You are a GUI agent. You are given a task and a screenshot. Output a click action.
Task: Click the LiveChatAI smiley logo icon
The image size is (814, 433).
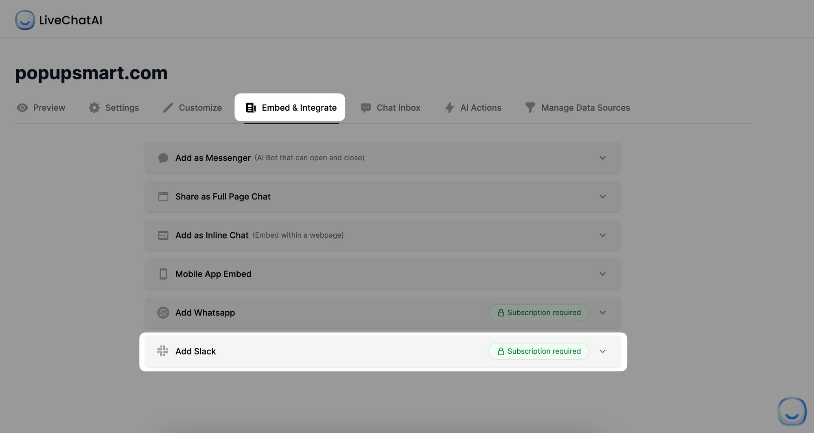[x=25, y=20]
